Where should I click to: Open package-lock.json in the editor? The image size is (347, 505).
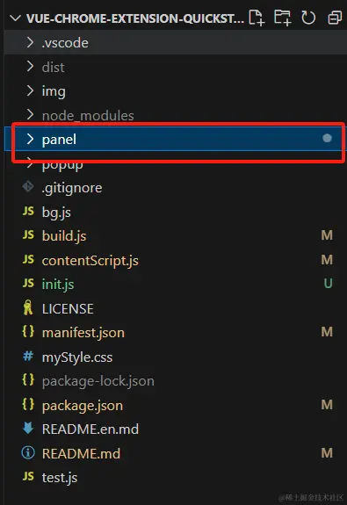[98, 381]
